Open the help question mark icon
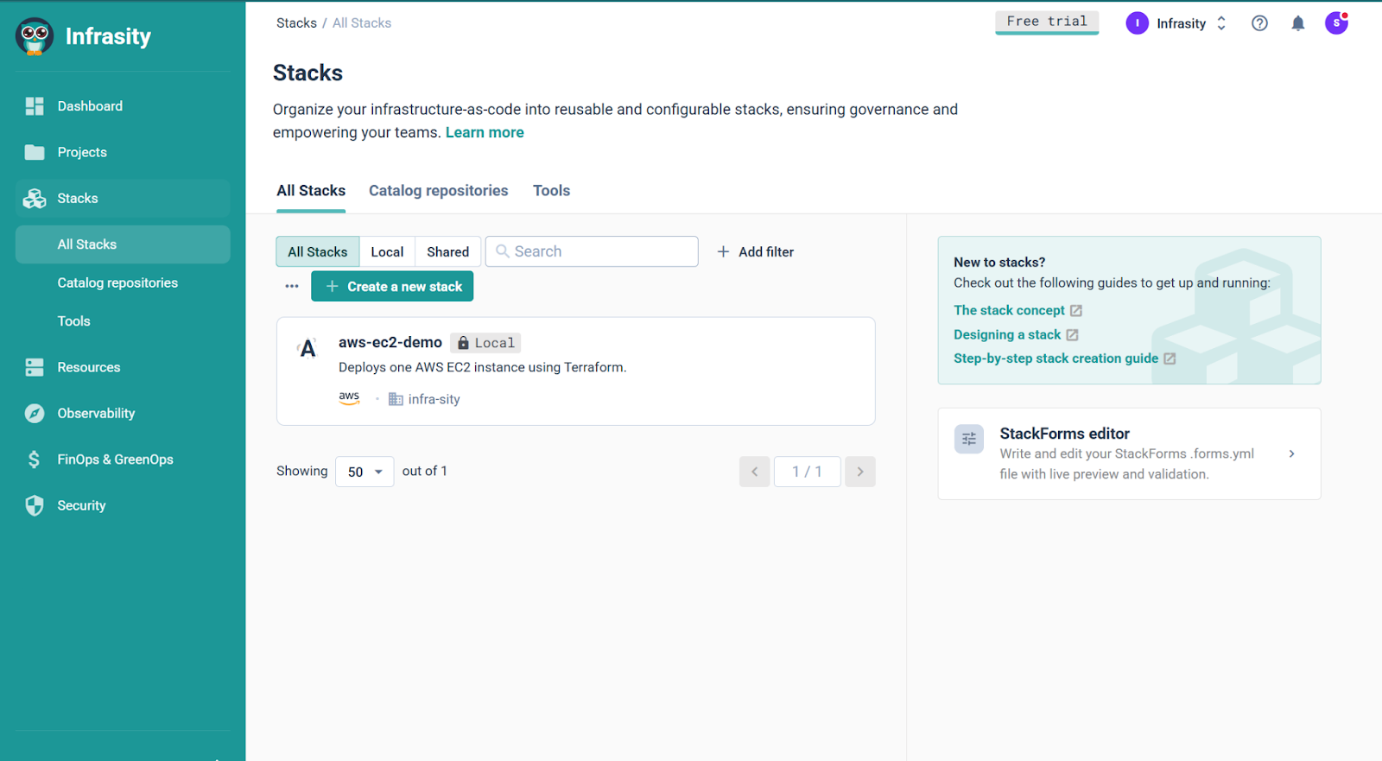1382x761 pixels. 1259,23
